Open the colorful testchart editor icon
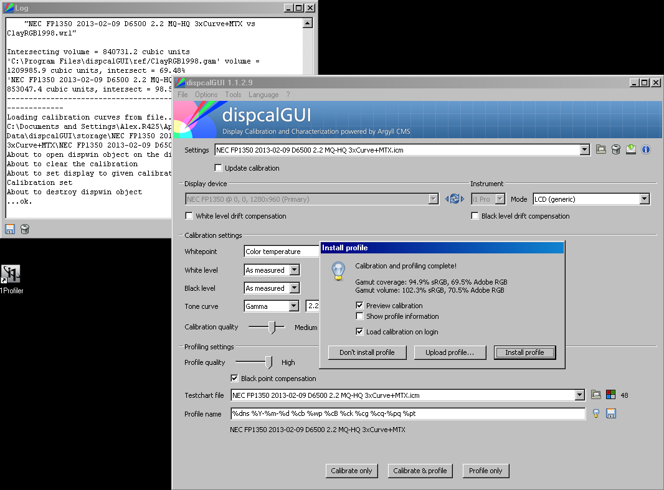Image resolution: width=664 pixels, height=490 pixels. point(610,395)
